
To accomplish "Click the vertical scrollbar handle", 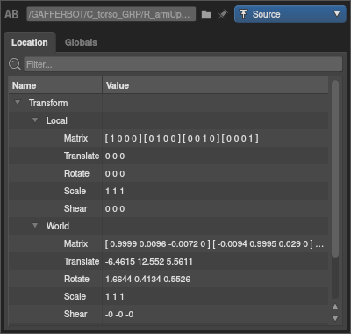I will coord(335,169).
